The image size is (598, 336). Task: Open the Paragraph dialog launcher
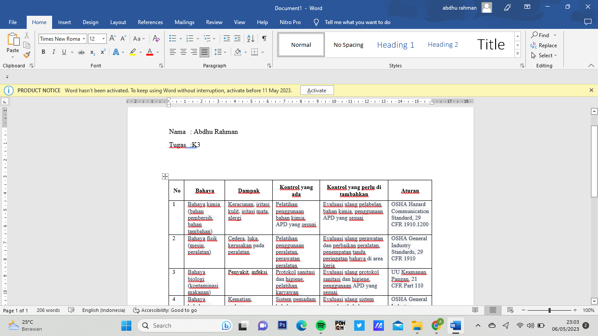[269, 66]
